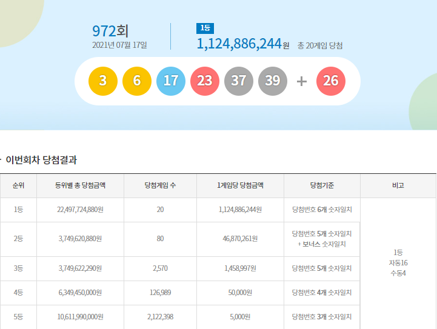Click per-game prize 46,870,261원

click(240, 239)
